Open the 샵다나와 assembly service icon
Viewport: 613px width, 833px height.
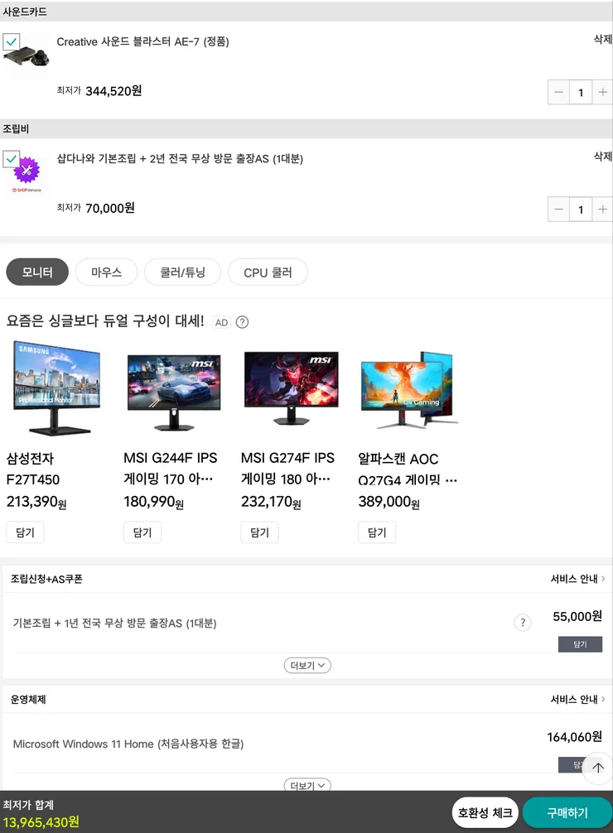[27, 174]
